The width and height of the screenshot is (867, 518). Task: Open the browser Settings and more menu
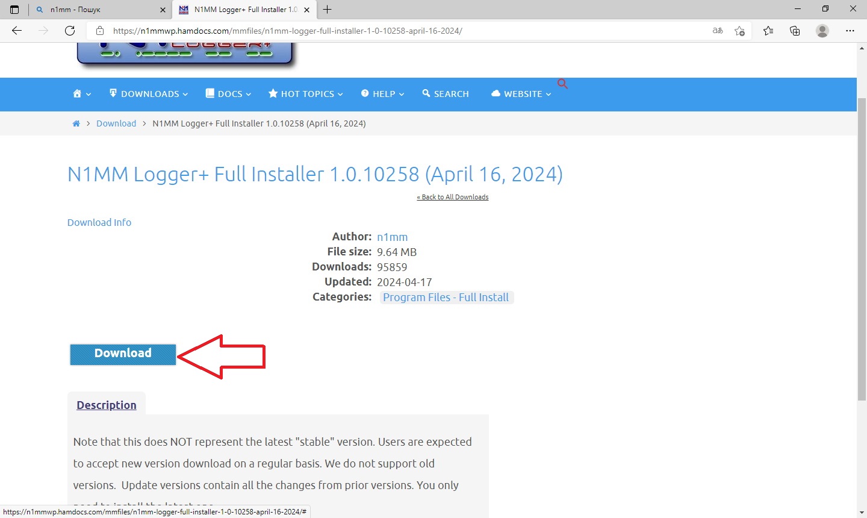(850, 31)
